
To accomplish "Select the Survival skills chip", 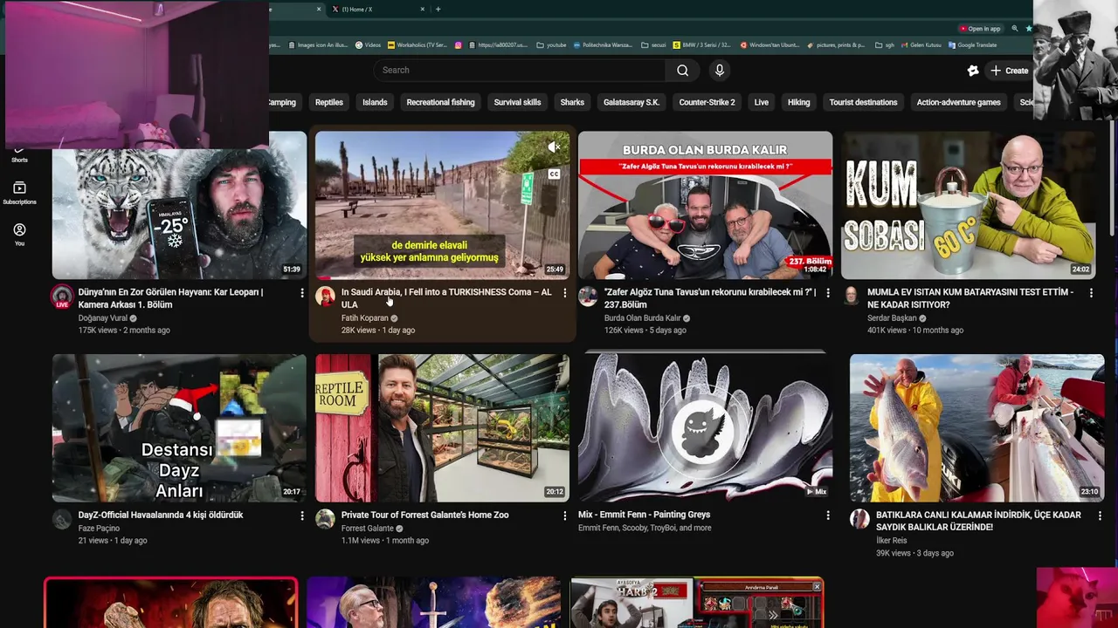I will tap(517, 102).
